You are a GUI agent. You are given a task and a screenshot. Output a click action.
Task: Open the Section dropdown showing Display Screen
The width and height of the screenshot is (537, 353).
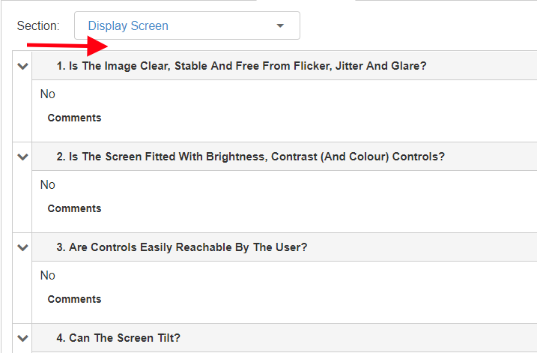pyautogui.click(x=186, y=25)
